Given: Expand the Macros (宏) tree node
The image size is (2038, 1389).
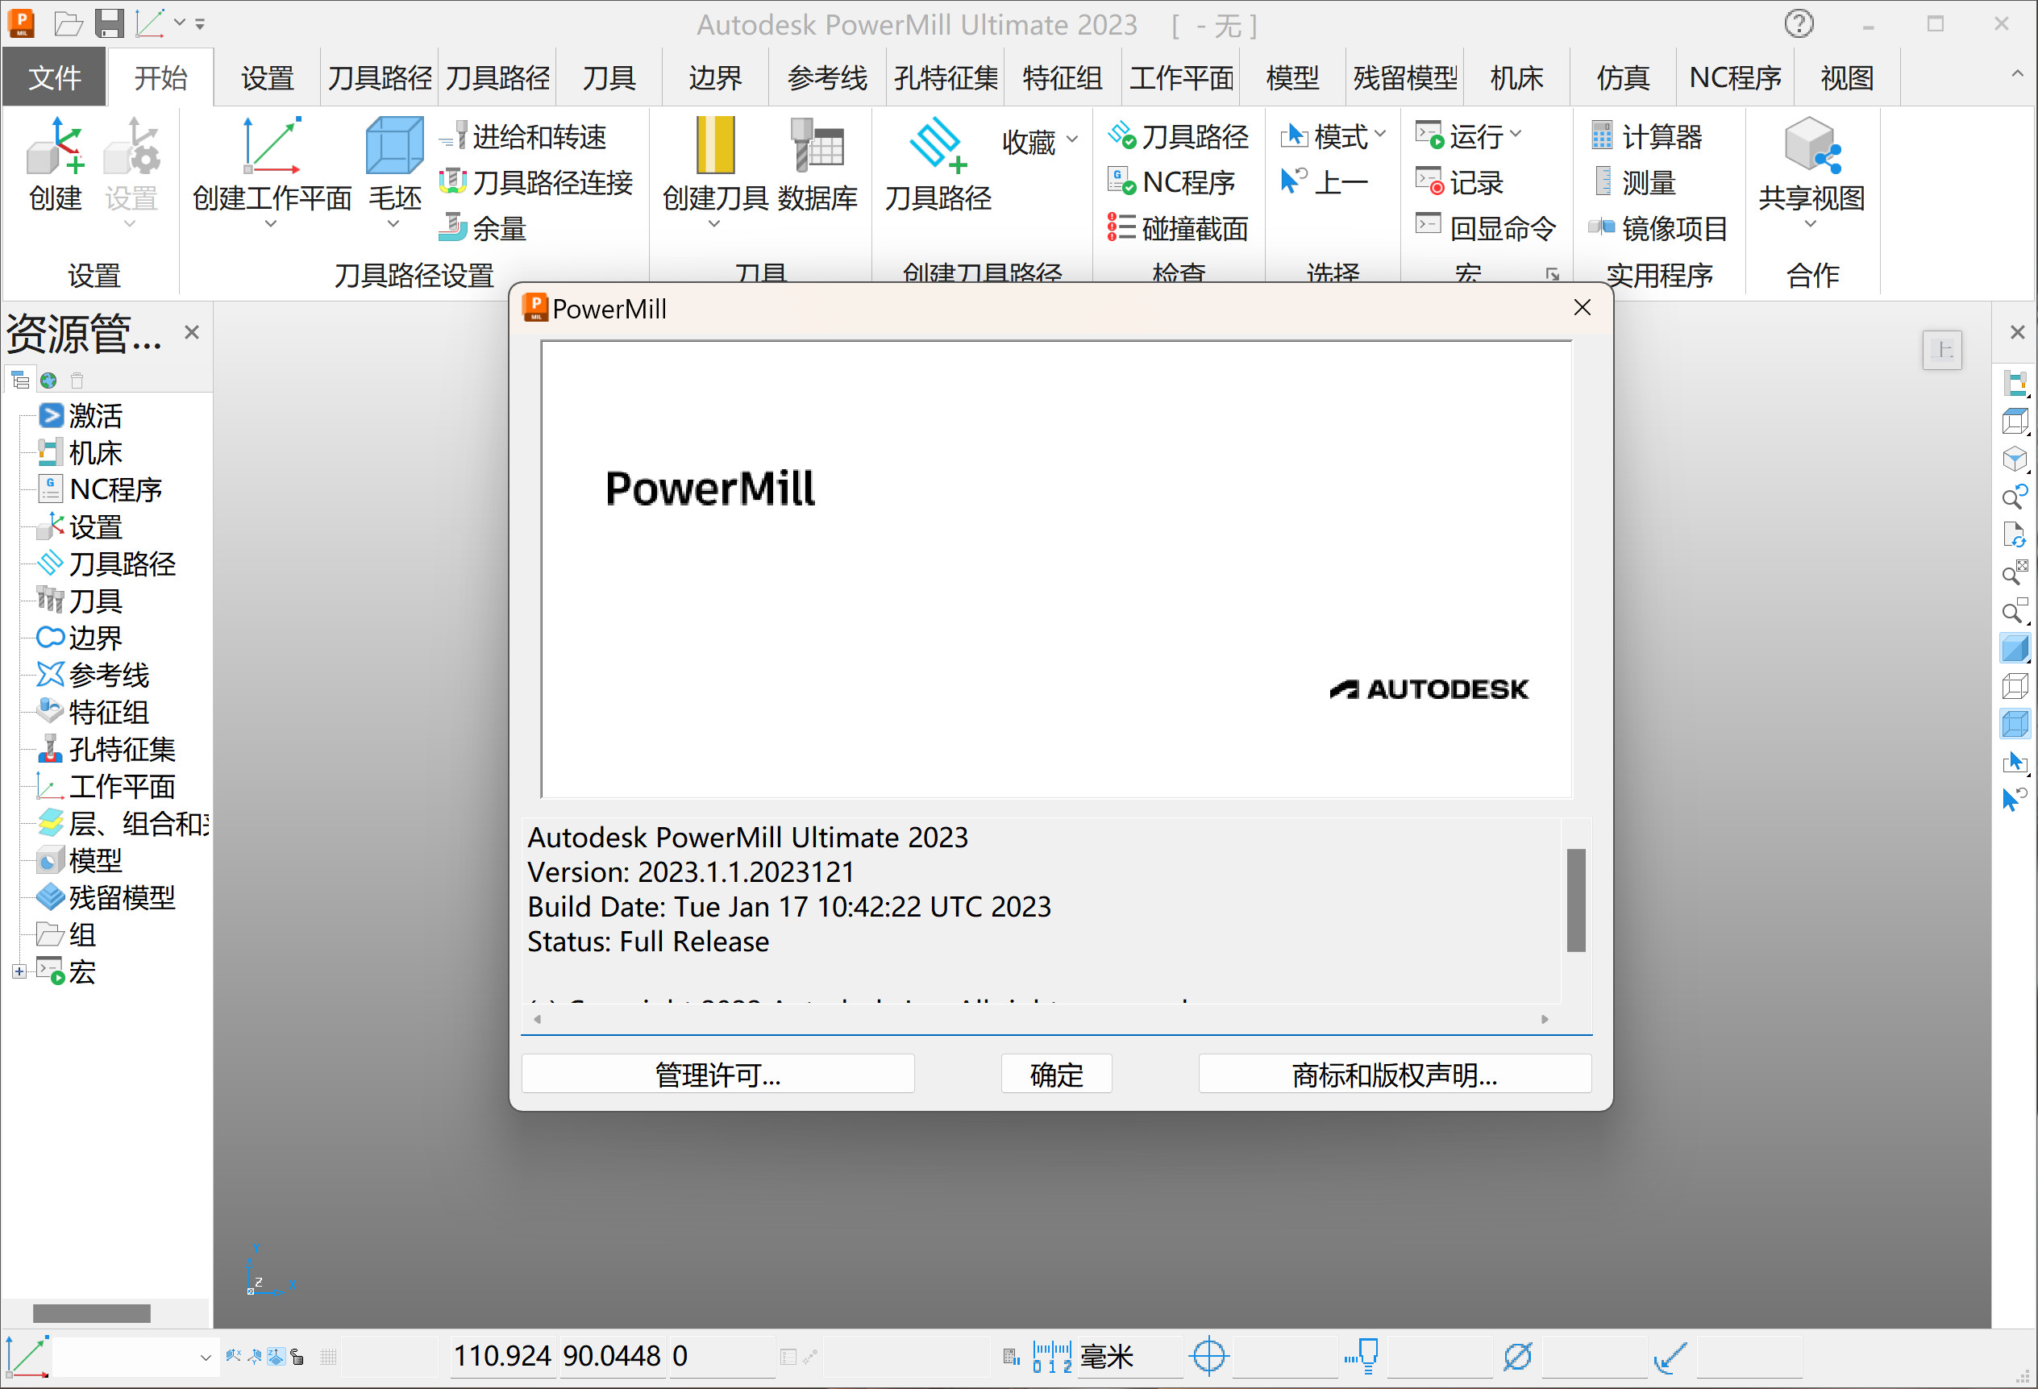Looking at the screenshot, I should (x=19, y=971).
